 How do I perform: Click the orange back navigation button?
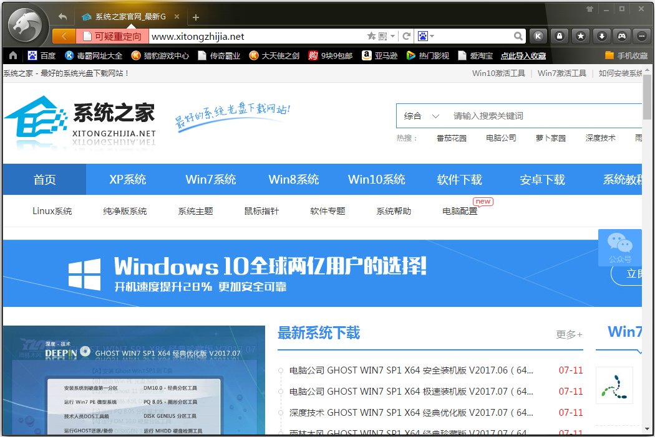64,36
